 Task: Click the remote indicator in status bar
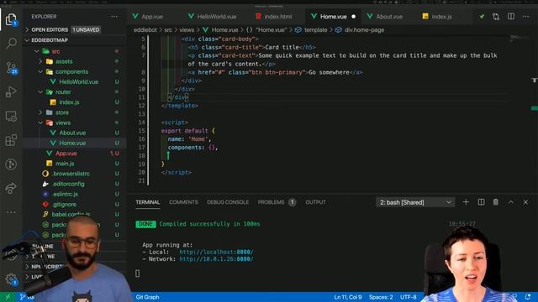click(8, 297)
